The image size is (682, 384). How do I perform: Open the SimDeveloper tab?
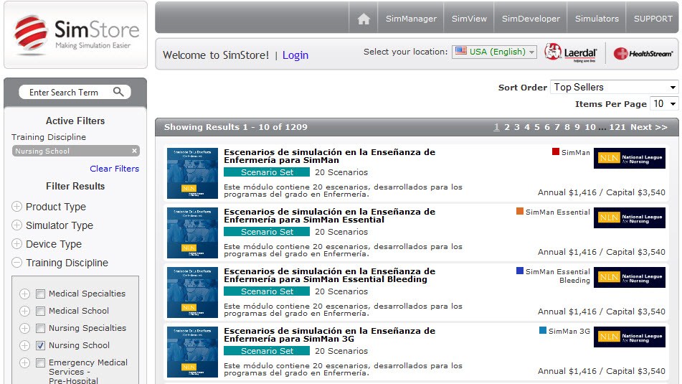(x=531, y=19)
